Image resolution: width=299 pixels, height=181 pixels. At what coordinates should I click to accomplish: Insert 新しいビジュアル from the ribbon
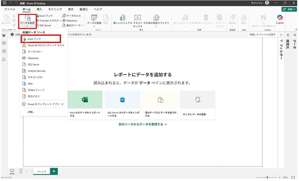[x=123, y=20]
